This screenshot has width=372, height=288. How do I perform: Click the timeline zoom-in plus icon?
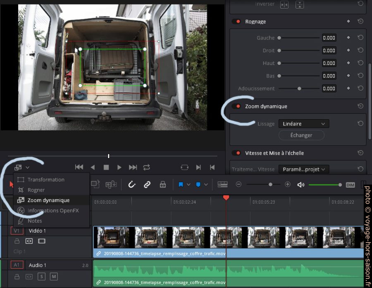coord(288,185)
